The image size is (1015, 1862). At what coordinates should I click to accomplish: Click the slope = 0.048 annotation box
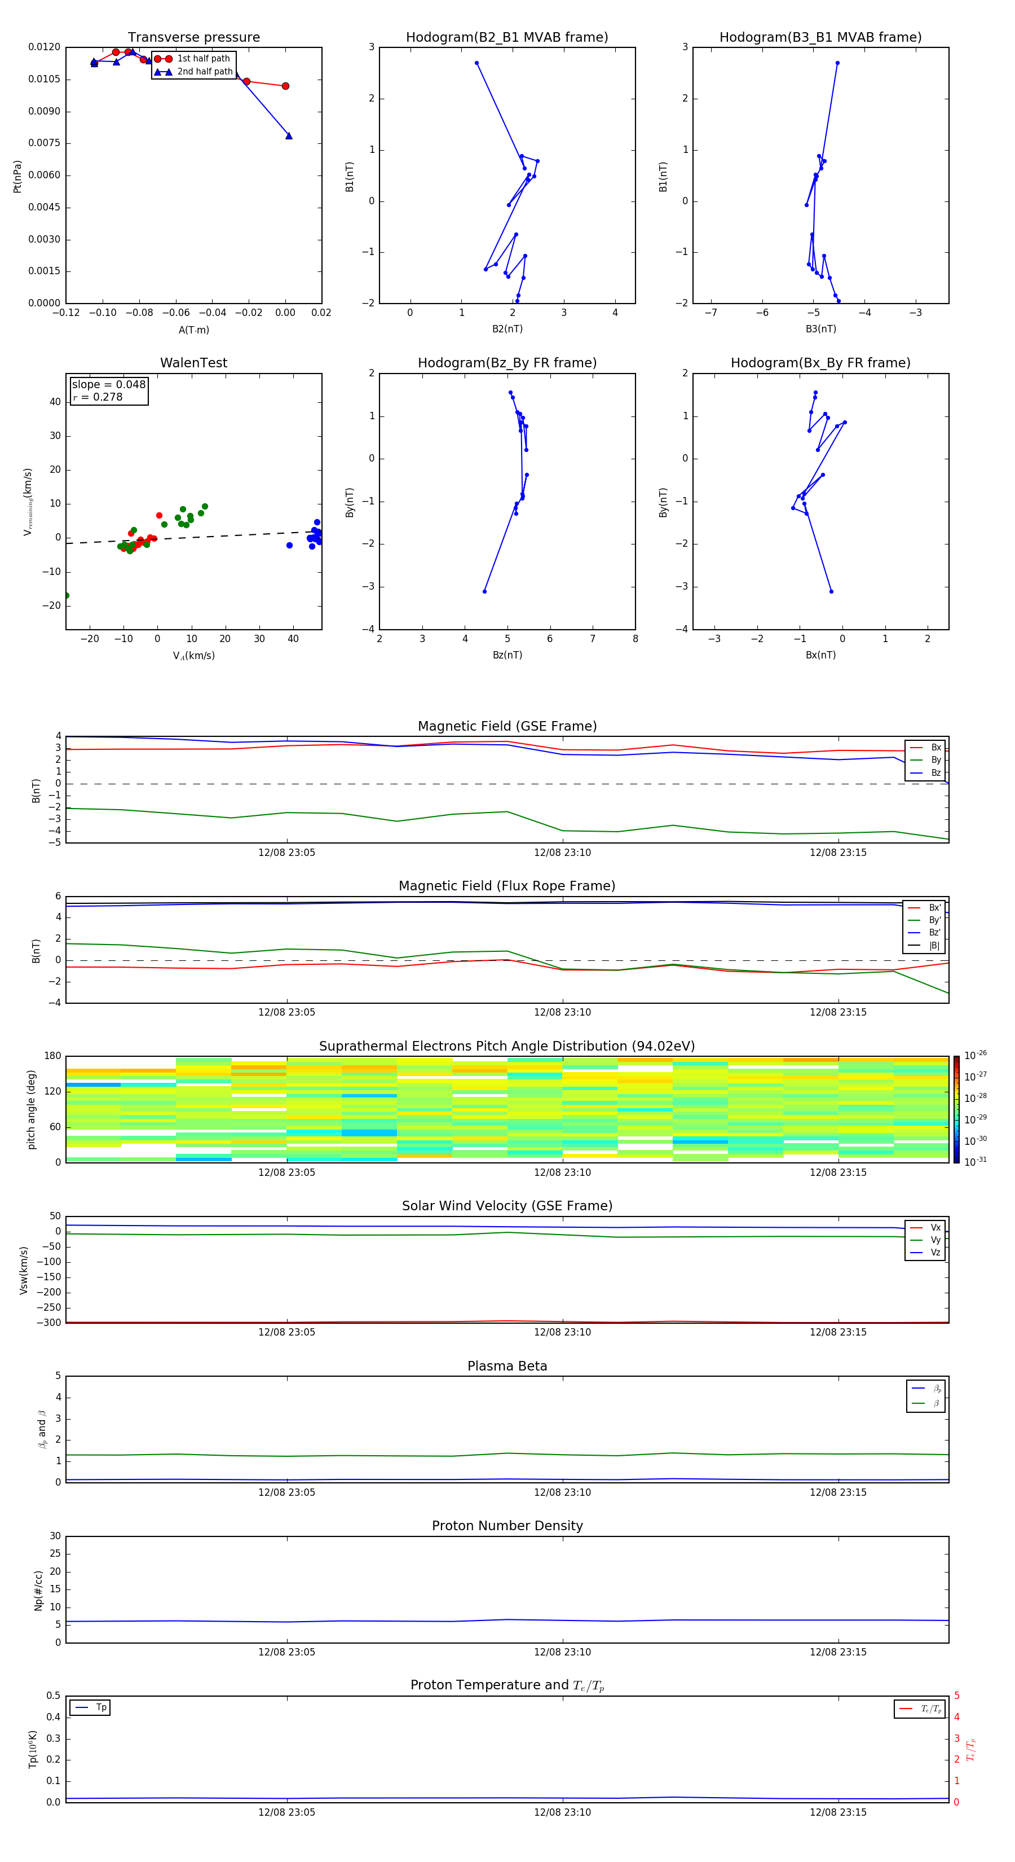[109, 391]
